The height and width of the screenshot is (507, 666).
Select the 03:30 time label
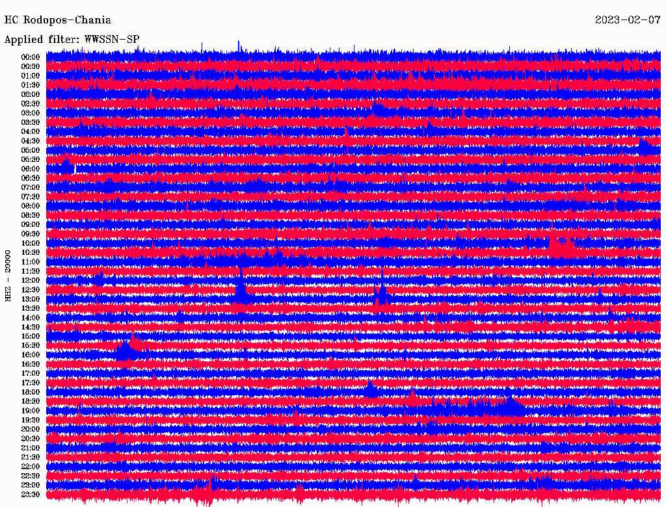(x=31, y=123)
